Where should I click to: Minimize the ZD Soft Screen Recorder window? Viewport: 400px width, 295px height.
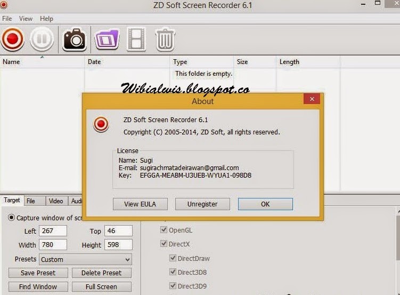363,4
